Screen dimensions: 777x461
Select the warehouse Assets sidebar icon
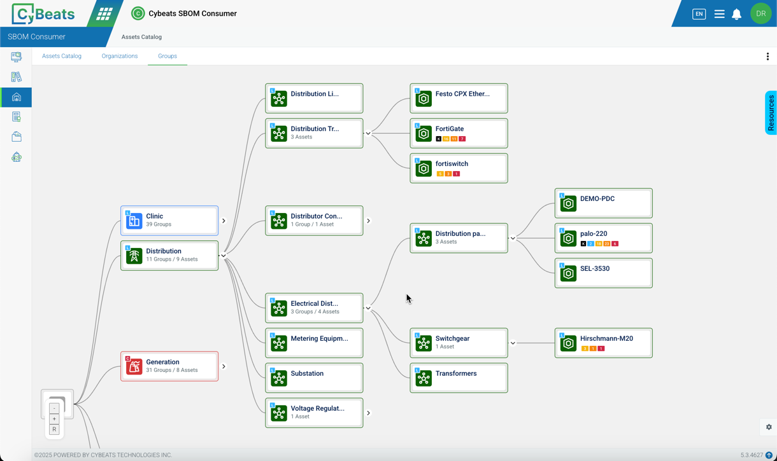click(x=17, y=97)
